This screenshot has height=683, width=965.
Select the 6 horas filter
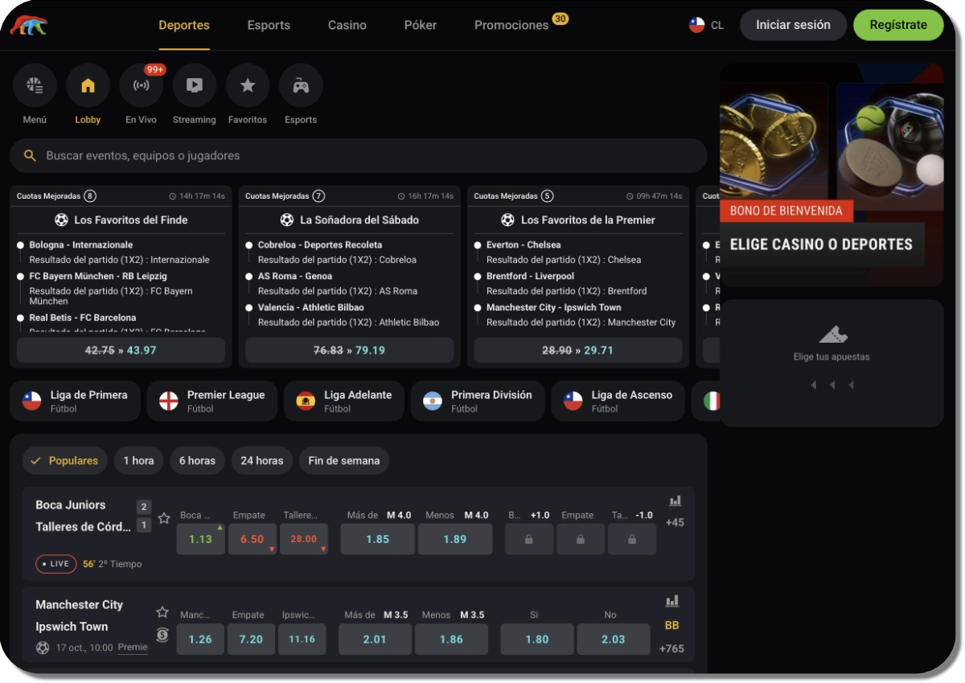197,461
